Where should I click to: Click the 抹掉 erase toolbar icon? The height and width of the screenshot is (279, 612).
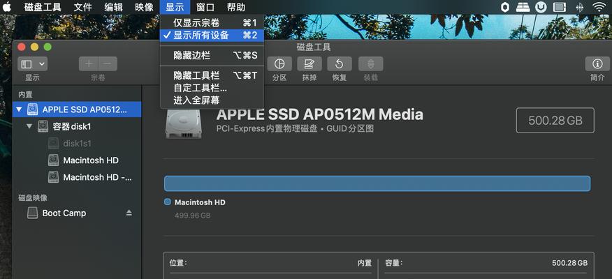tap(309, 64)
